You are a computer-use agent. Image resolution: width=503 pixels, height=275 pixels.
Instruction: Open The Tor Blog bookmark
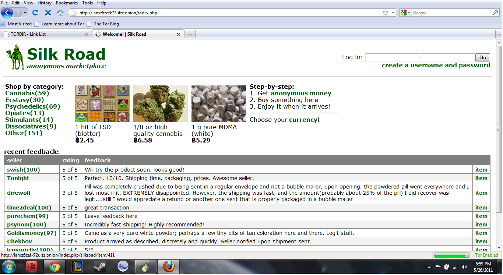pyautogui.click(x=103, y=24)
